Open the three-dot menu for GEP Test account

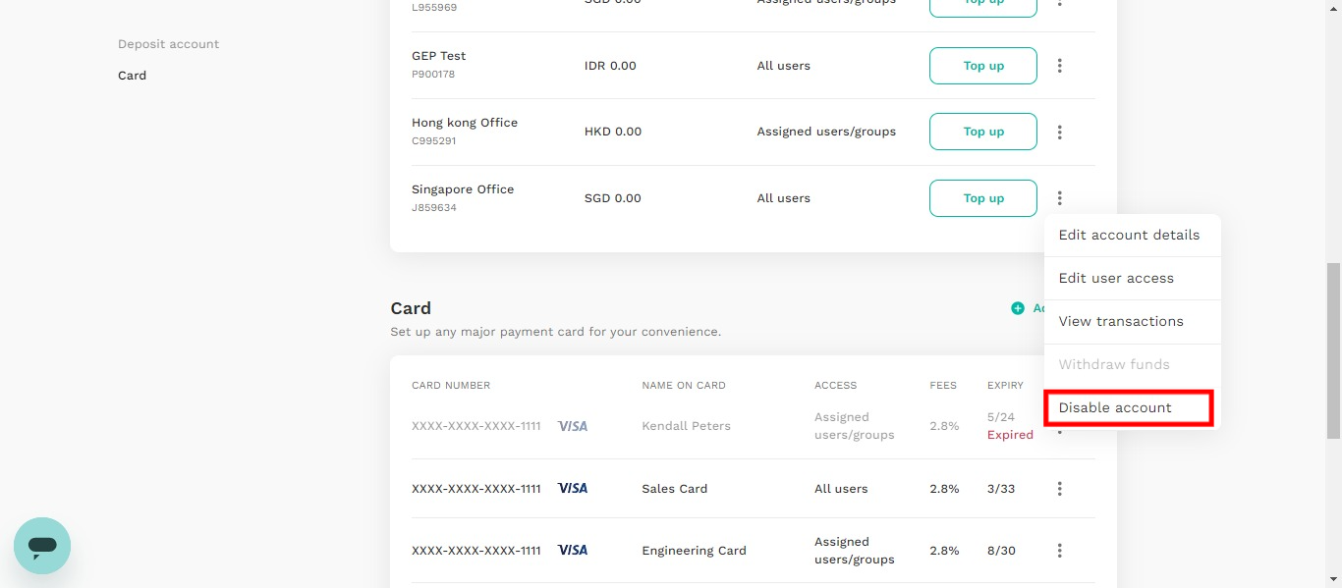coord(1059,66)
